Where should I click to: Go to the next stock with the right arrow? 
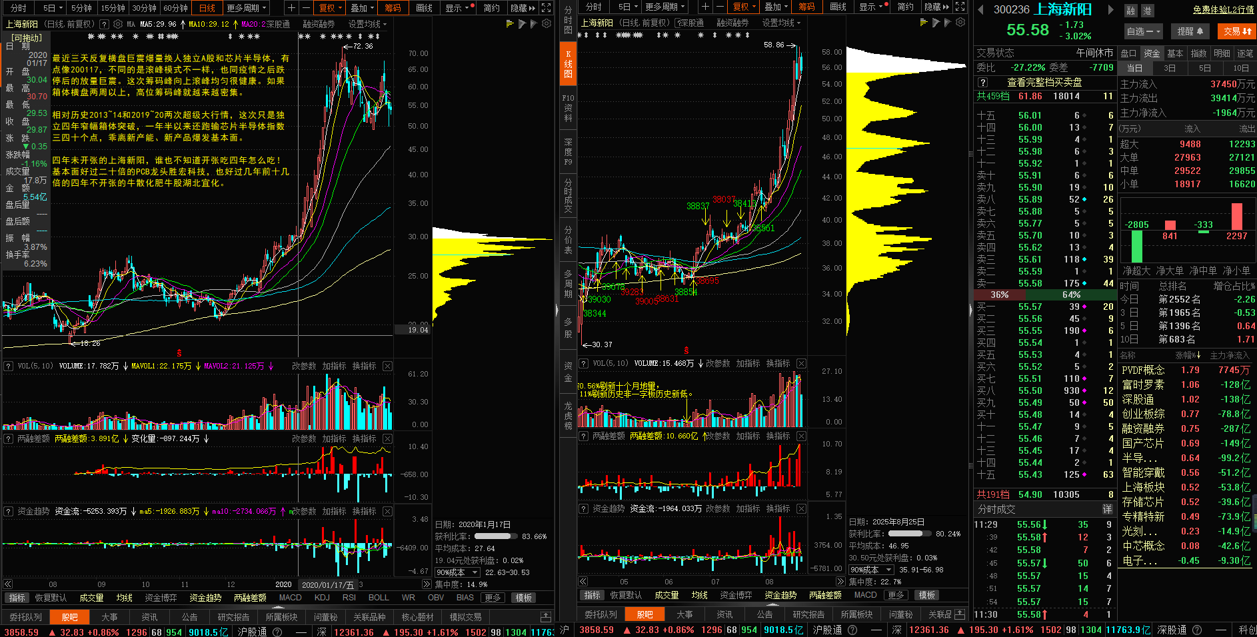point(1110,9)
